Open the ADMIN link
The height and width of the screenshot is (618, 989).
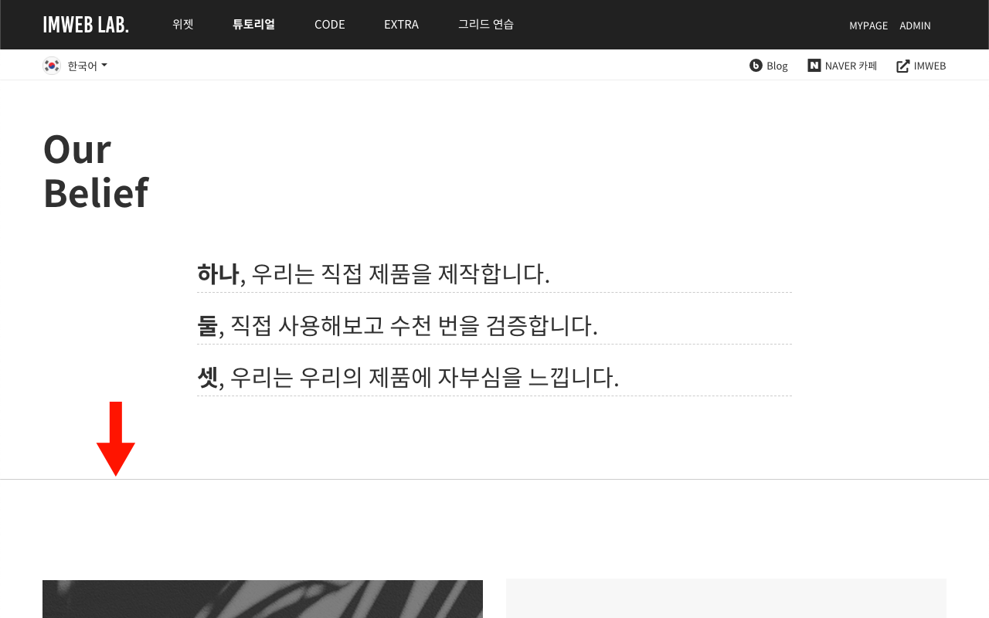tap(915, 25)
